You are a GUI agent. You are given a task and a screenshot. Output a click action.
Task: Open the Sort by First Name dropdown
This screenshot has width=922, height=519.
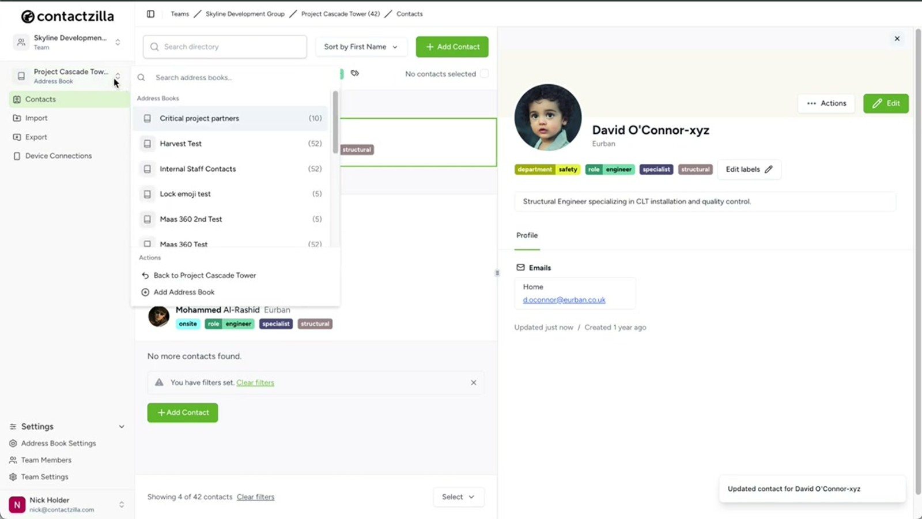pos(361,47)
